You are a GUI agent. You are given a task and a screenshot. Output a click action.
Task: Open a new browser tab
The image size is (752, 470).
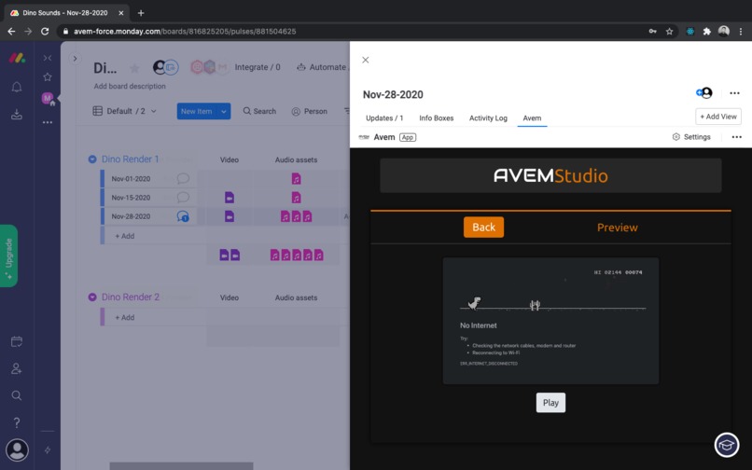pyautogui.click(x=141, y=13)
